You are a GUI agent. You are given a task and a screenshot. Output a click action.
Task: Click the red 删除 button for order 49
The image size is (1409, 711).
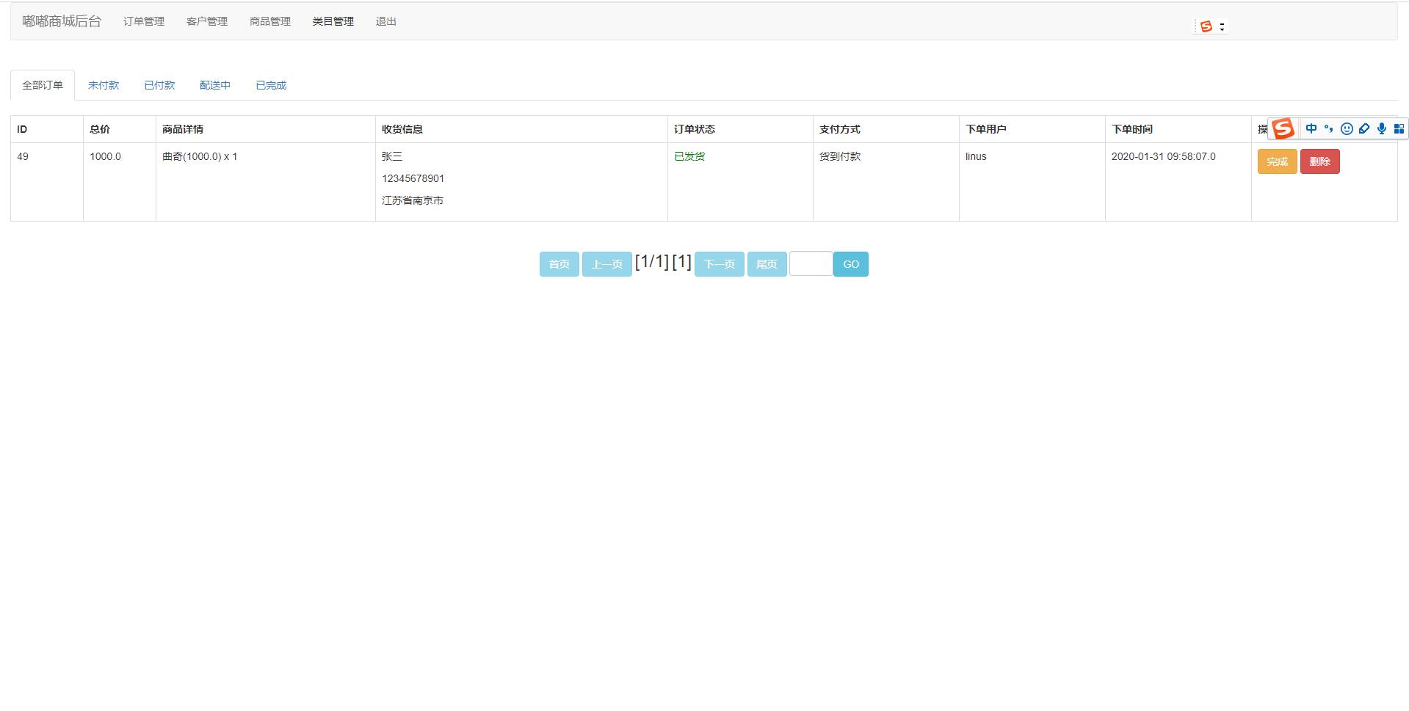pyautogui.click(x=1319, y=161)
